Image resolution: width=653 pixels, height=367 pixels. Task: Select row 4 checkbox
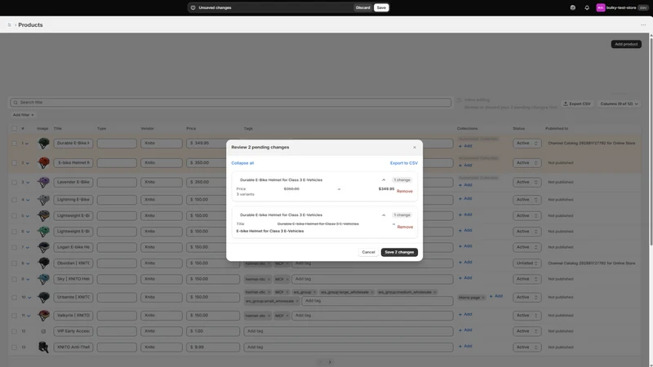pos(15,200)
